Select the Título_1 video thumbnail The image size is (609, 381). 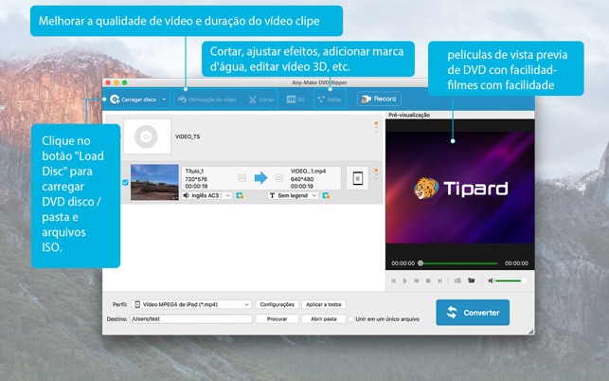pos(154,182)
